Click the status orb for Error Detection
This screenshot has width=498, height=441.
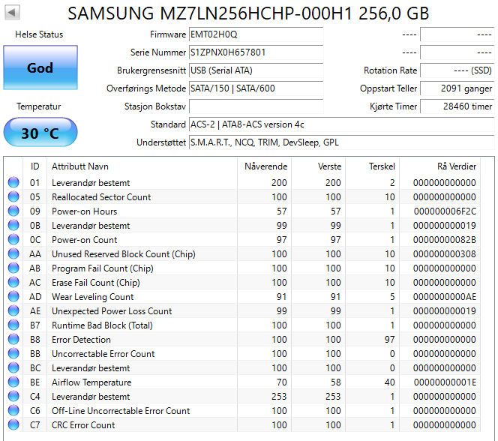coord(13,340)
